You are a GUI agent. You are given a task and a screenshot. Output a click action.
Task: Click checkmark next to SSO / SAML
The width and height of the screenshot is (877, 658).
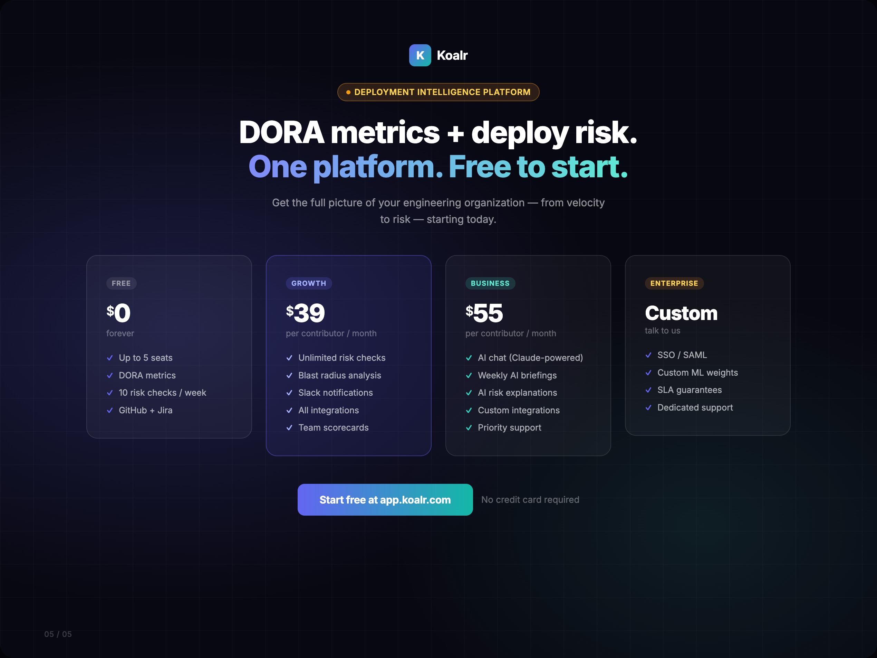point(648,355)
